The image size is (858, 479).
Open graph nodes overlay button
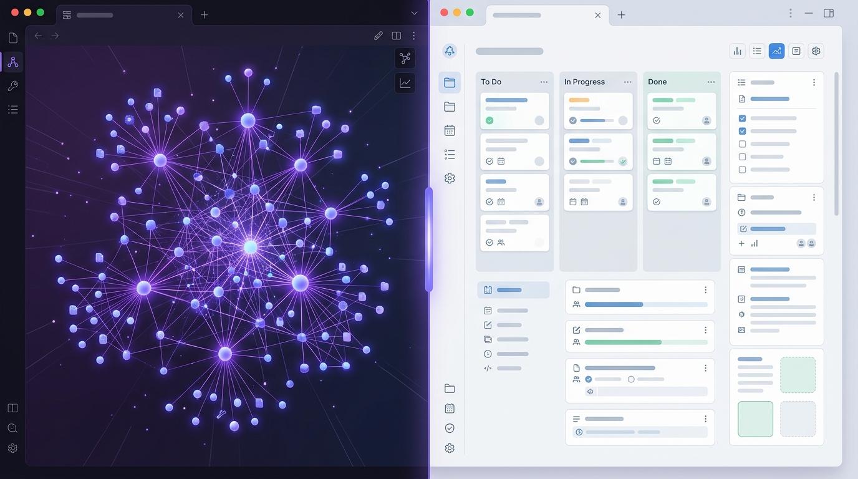pyautogui.click(x=405, y=59)
